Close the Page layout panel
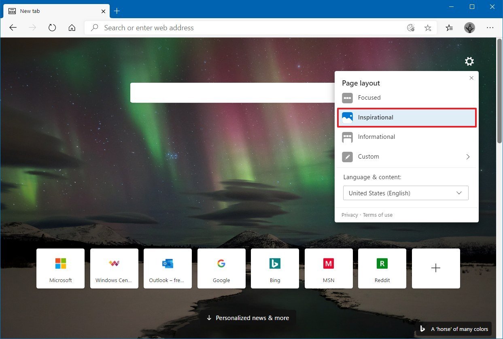This screenshot has height=339, width=503. pos(471,78)
